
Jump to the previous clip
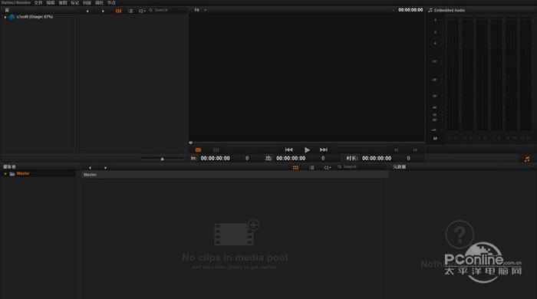coord(288,149)
